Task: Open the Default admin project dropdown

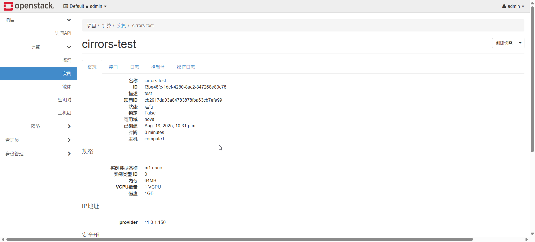Action: (x=85, y=6)
